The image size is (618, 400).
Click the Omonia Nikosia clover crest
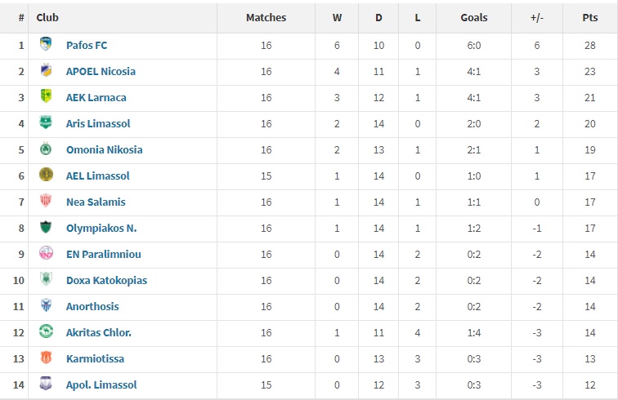pyautogui.click(x=46, y=149)
